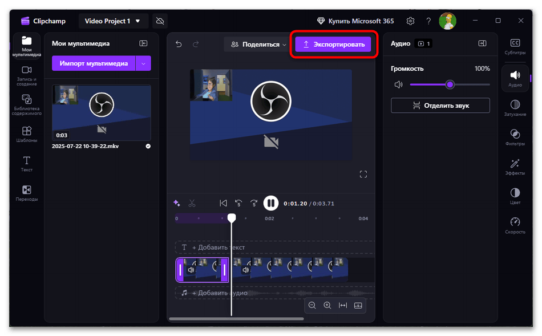The image size is (542, 336).
Task: Skip forward 5 seconds button
Action: point(254,203)
